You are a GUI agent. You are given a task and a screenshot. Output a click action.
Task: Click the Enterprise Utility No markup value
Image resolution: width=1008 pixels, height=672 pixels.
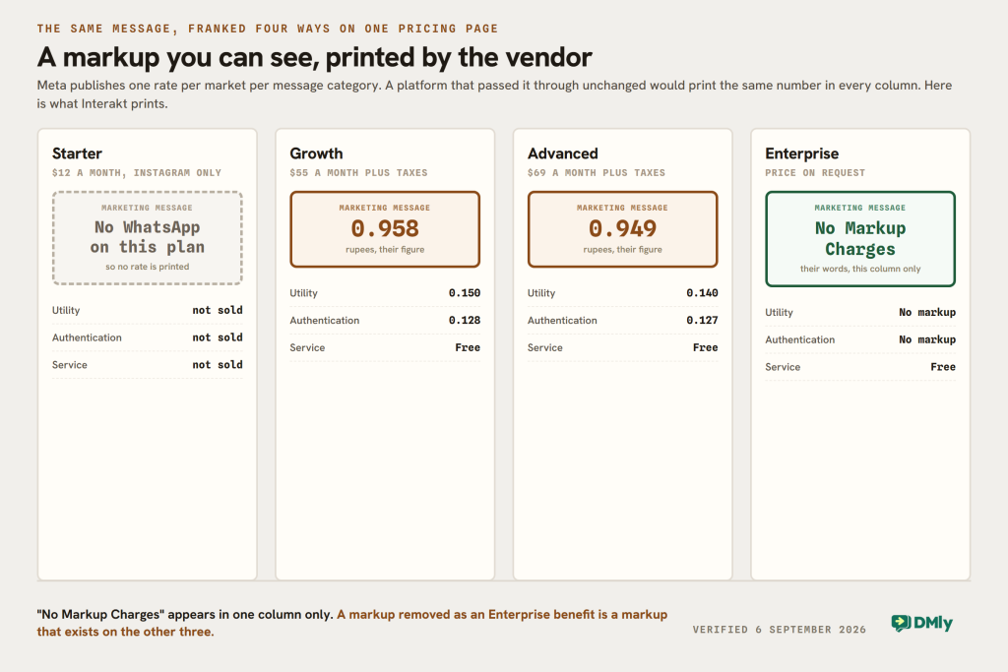[x=927, y=312]
